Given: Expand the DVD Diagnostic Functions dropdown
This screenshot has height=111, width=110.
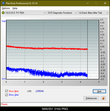Looking at the screenshot, I should (62, 13).
